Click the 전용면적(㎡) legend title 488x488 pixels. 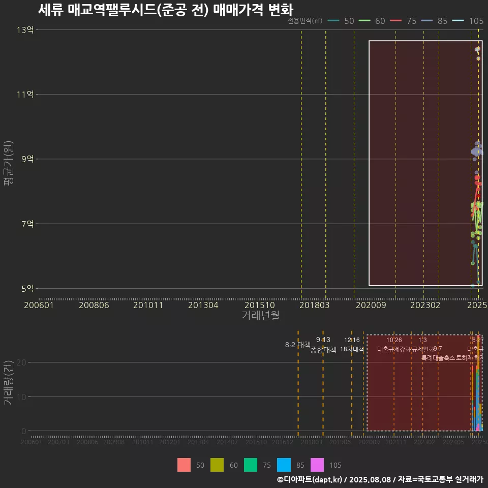[x=304, y=21]
